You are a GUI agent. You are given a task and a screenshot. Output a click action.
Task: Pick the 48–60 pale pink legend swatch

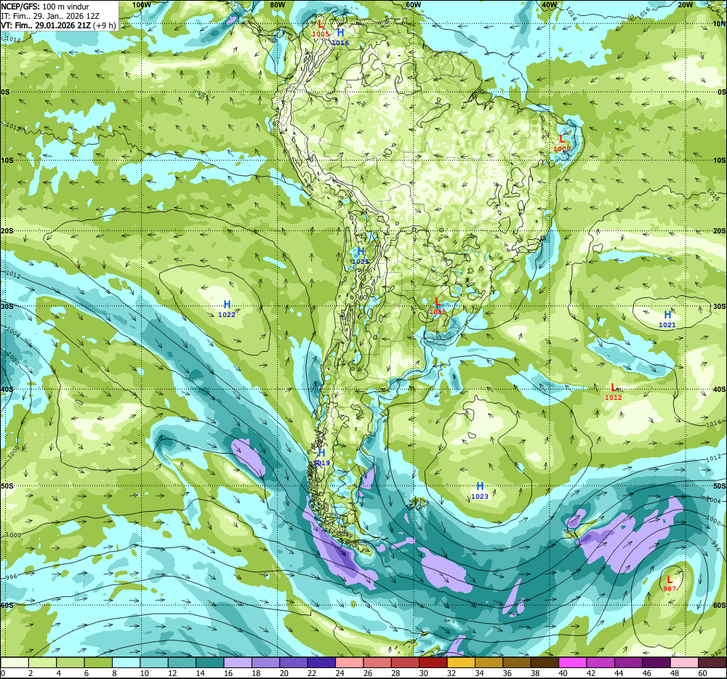click(x=684, y=662)
